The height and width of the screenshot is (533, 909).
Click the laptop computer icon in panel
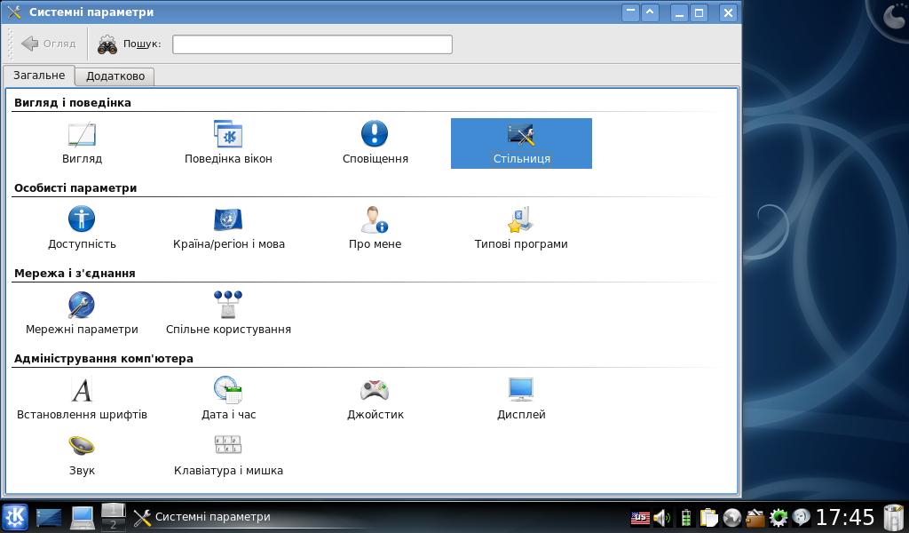83,517
